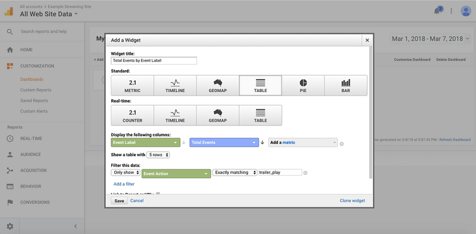Select Pie widget type
This screenshot has width=476, height=234.
click(303, 86)
